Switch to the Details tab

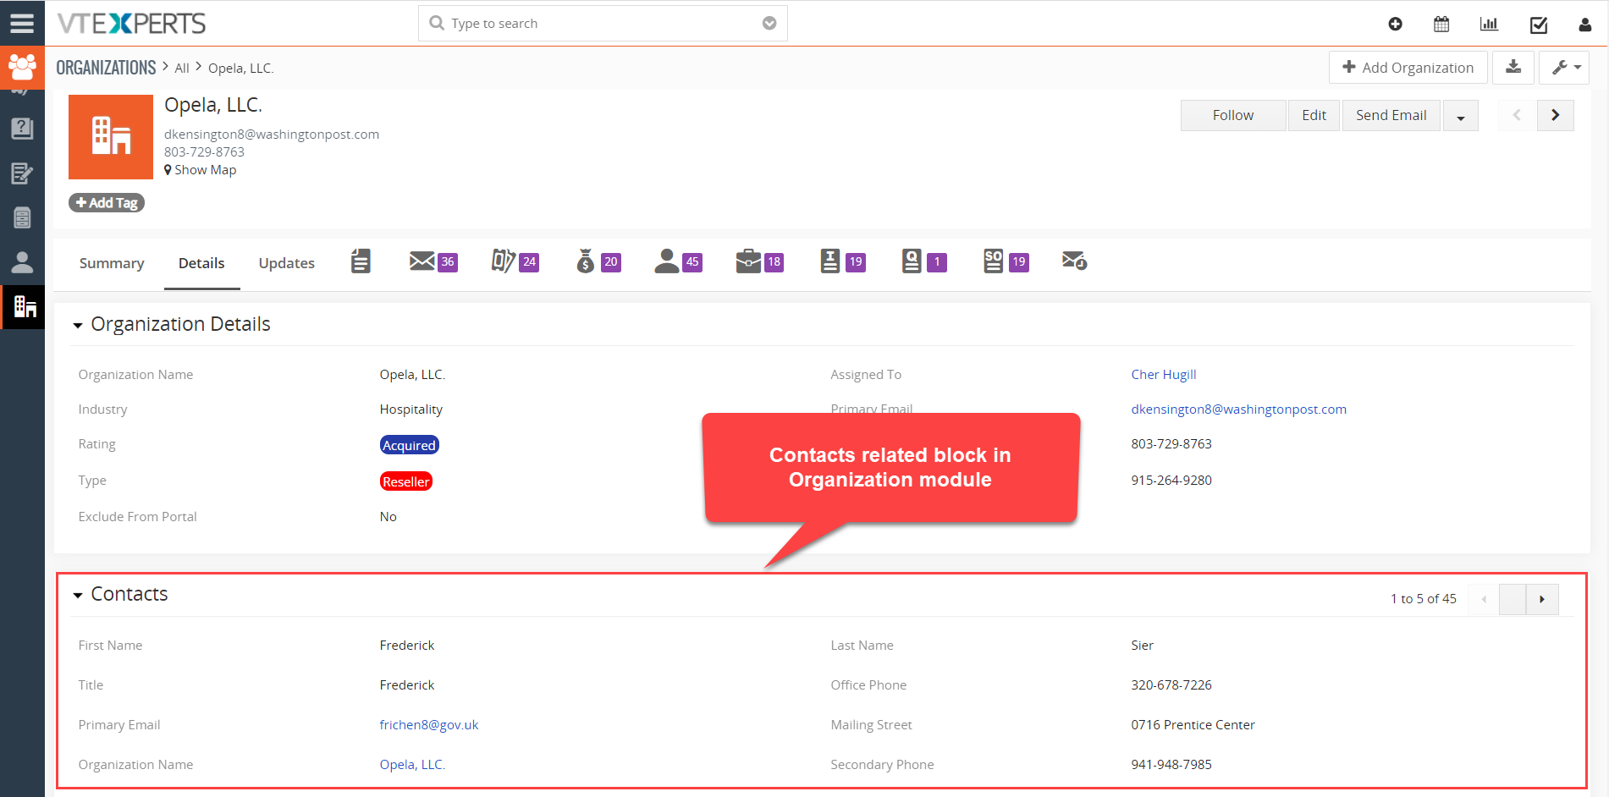coord(201,263)
